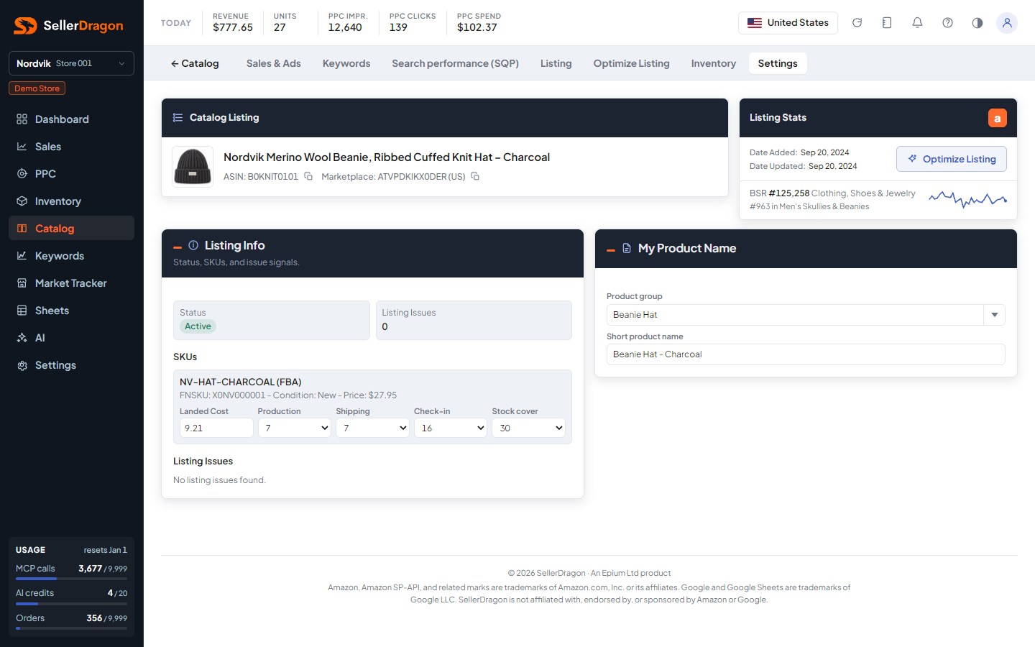Screen dimensions: 1035x647
Task: Toggle dark/light theme contrast icon
Action: point(977,23)
